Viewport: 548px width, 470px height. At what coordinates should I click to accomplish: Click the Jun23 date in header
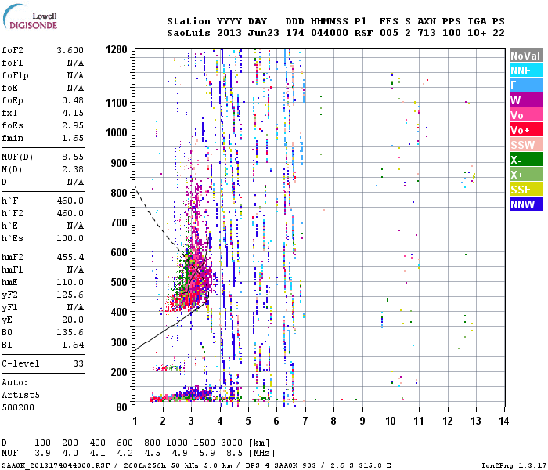[x=264, y=33]
